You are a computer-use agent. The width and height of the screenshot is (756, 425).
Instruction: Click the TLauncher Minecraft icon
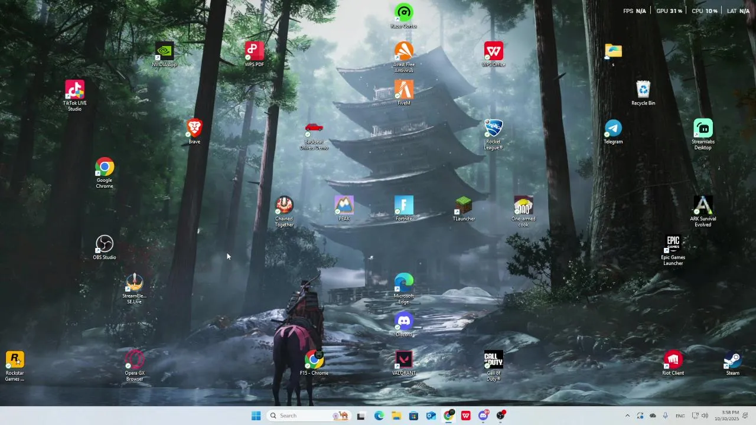pos(464,208)
